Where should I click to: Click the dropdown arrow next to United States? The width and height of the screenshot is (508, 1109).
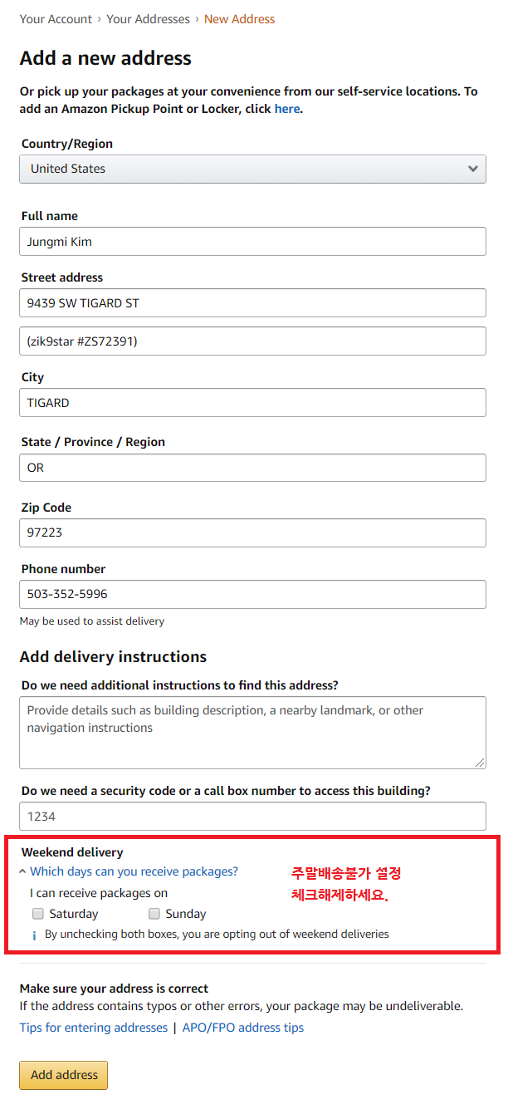[x=472, y=169]
